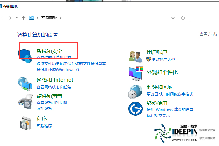Open 轻松使用 category
The height and width of the screenshot is (146, 219).
coord(157,103)
